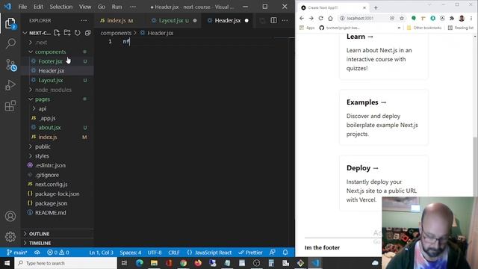Open the Accounts menu in activity bar
478x269 pixels.
[10, 216]
